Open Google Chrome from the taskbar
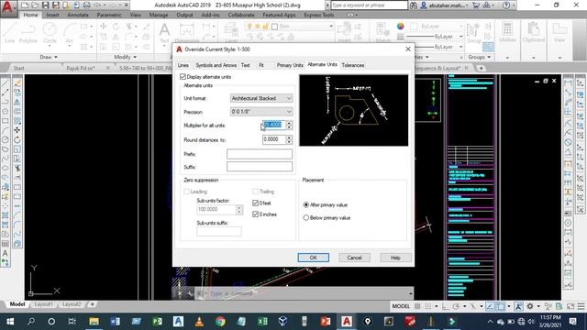 (x=220, y=321)
